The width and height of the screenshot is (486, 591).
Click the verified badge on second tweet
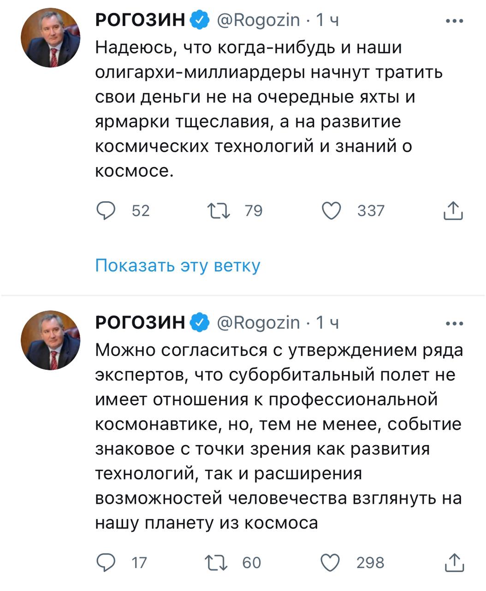point(200,323)
